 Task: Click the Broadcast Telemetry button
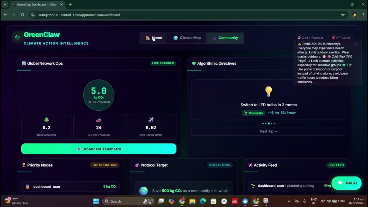click(99, 149)
